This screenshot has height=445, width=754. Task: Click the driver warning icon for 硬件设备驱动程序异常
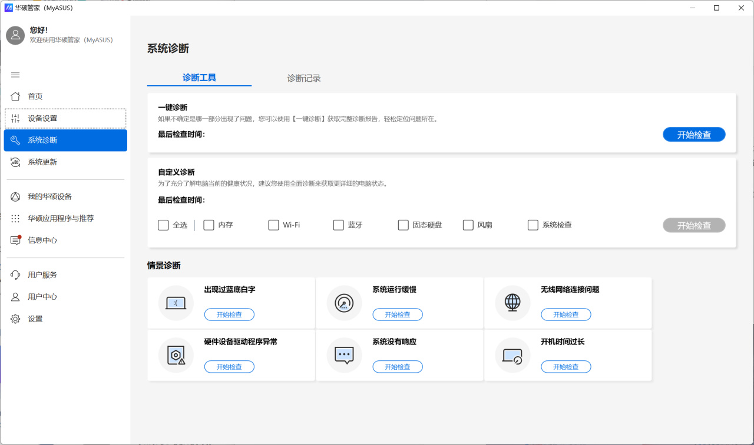pyautogui.click(x=176, y=355)
